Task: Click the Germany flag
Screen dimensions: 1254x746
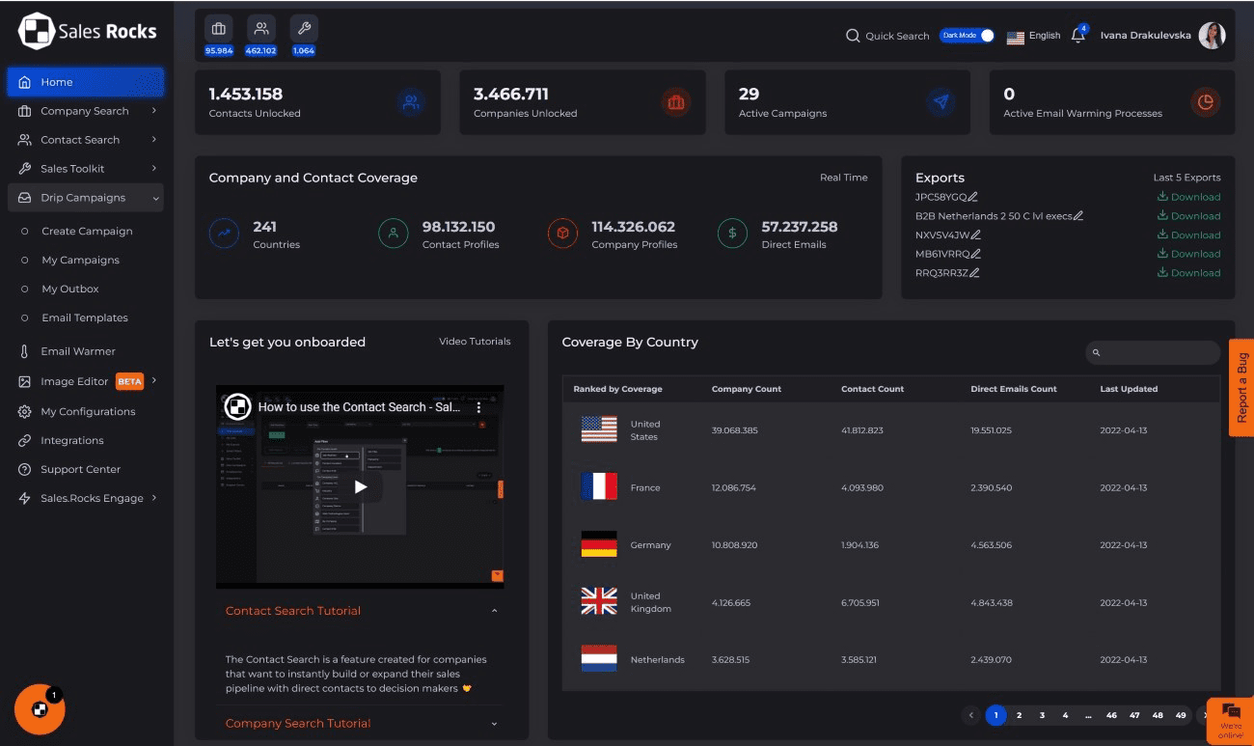Action: [x=599, y=544]
